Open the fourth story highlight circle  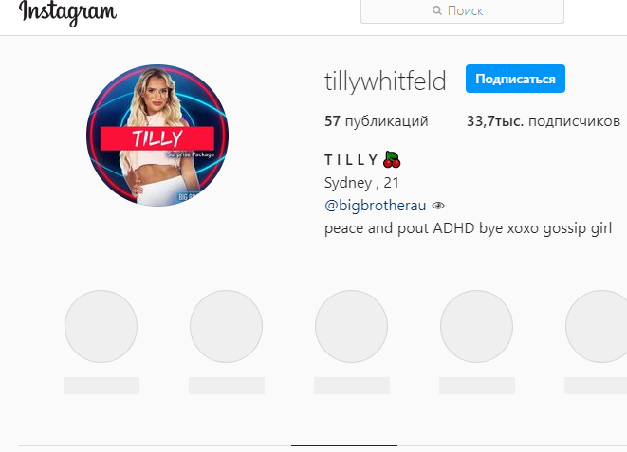pyautogui.click(x=476, y=326)
